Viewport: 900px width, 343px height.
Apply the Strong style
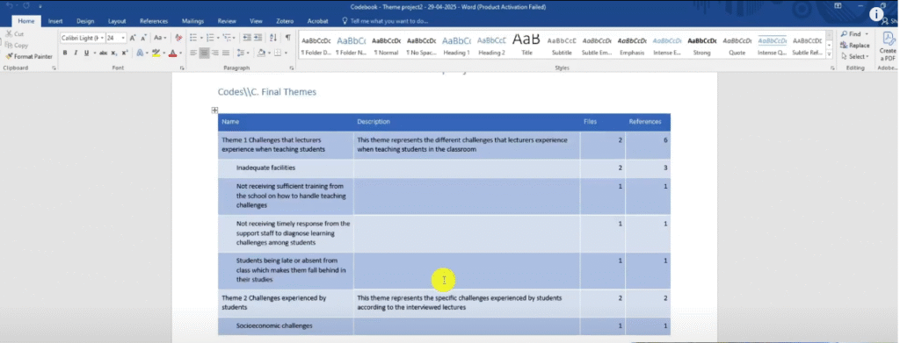702,46
